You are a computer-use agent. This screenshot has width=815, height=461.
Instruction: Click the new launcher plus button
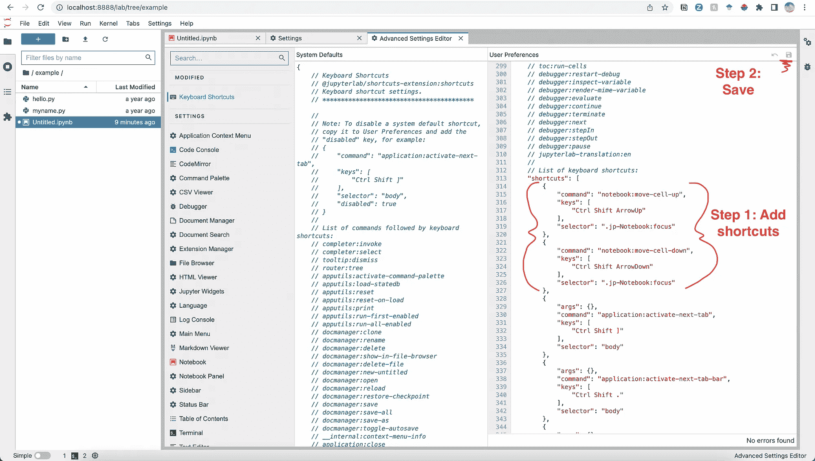tap(38, 39)
